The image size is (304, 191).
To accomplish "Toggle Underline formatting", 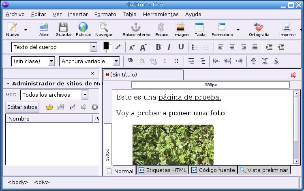I will click(181, 47).
